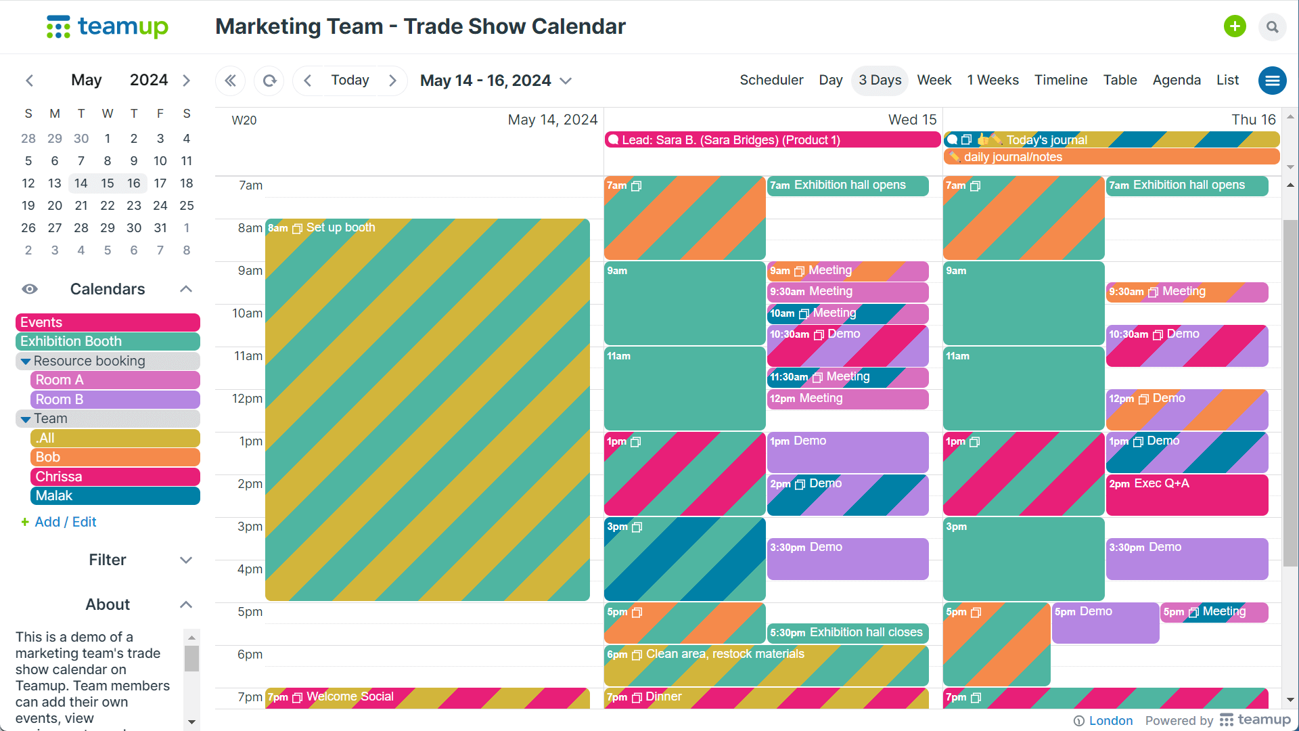This screenshot has height=731, width=1299.
Task: Select May 22 in the mini calendar
Action: pos(108,205)
